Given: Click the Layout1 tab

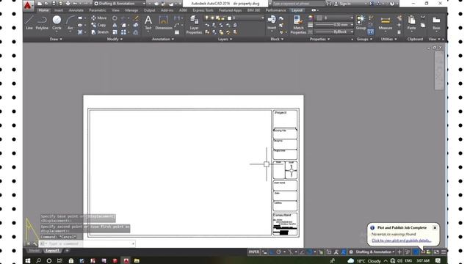Looking at the screenshot, I should (52, 251).
